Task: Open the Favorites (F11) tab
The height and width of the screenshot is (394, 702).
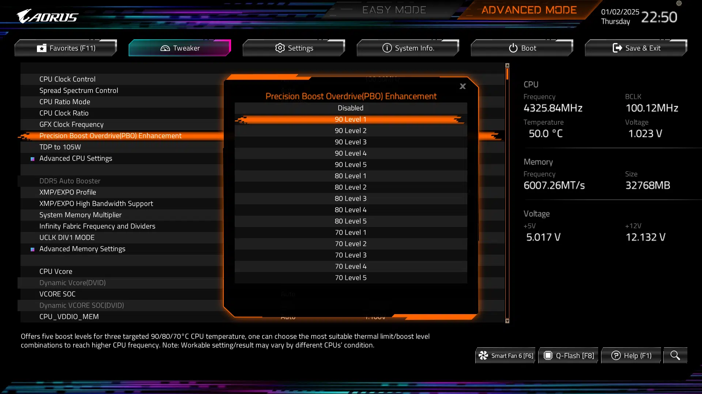Action: (x=66, y=48)
